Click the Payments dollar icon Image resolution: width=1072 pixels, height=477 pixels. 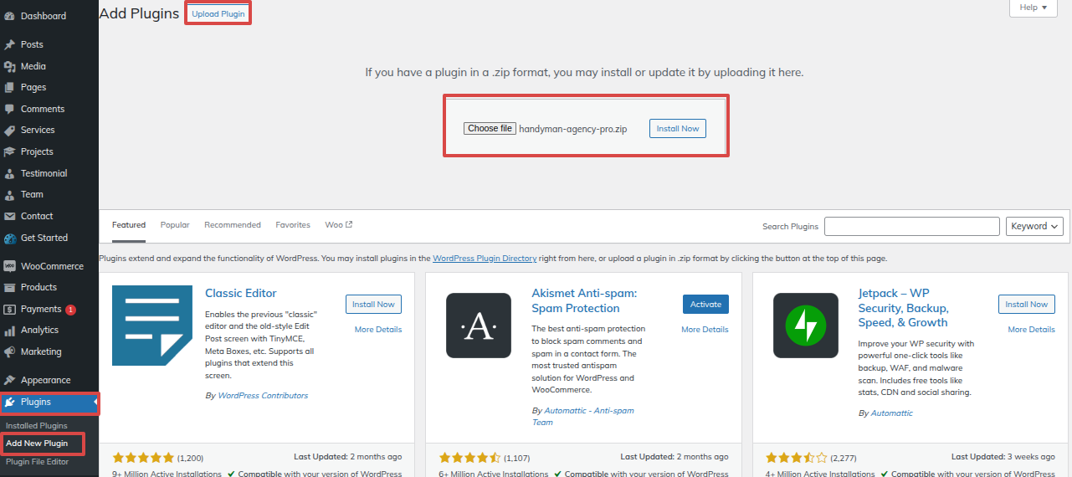pyautogui.click(x=9, y=309)
